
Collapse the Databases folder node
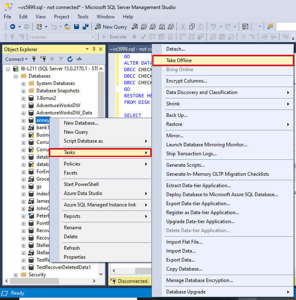pyautogui.click(x=16, y=76)
